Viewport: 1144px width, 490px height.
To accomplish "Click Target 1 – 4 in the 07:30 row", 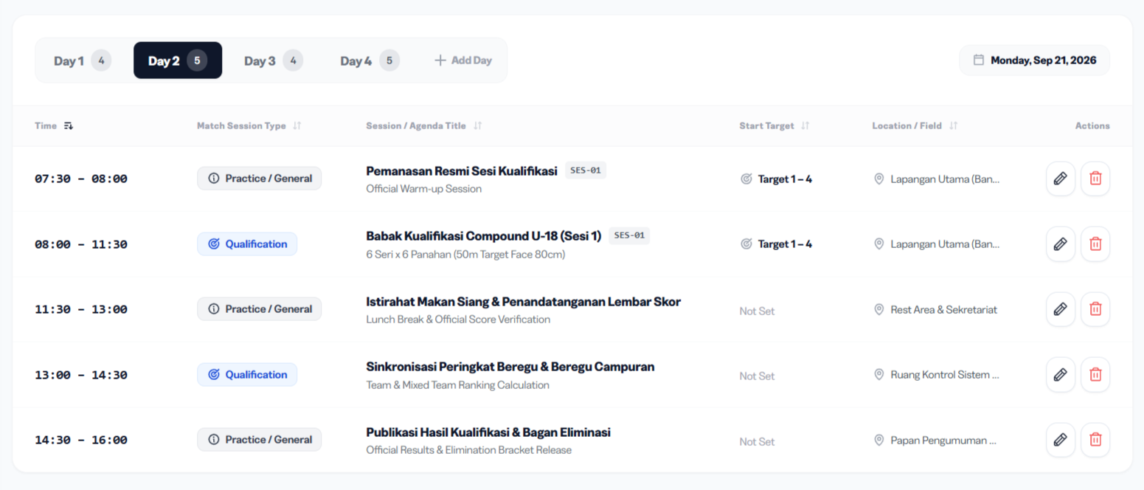I will click(776, 179).
